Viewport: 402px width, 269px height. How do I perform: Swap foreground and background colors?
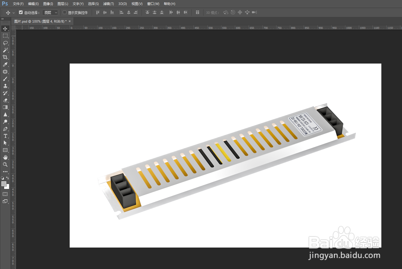pos(7,178)
